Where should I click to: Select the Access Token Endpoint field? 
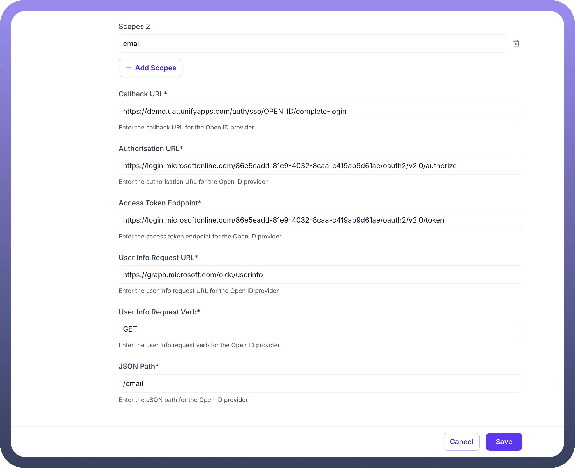point(320,220)
